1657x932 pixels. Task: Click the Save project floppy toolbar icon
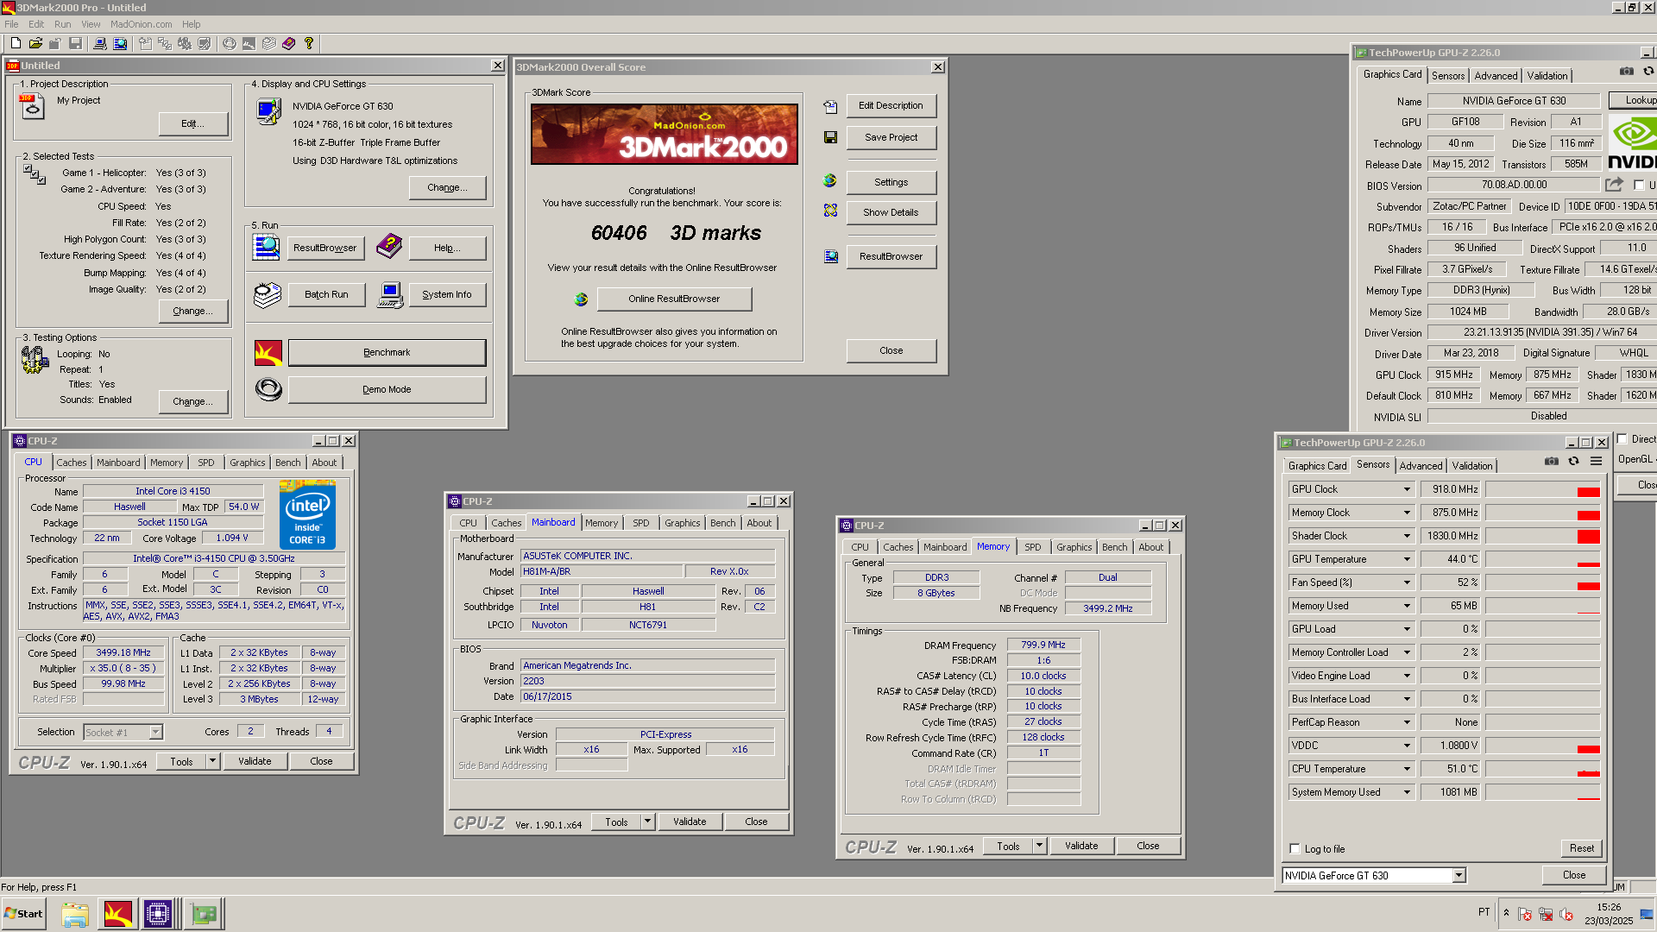coord(75,43)
